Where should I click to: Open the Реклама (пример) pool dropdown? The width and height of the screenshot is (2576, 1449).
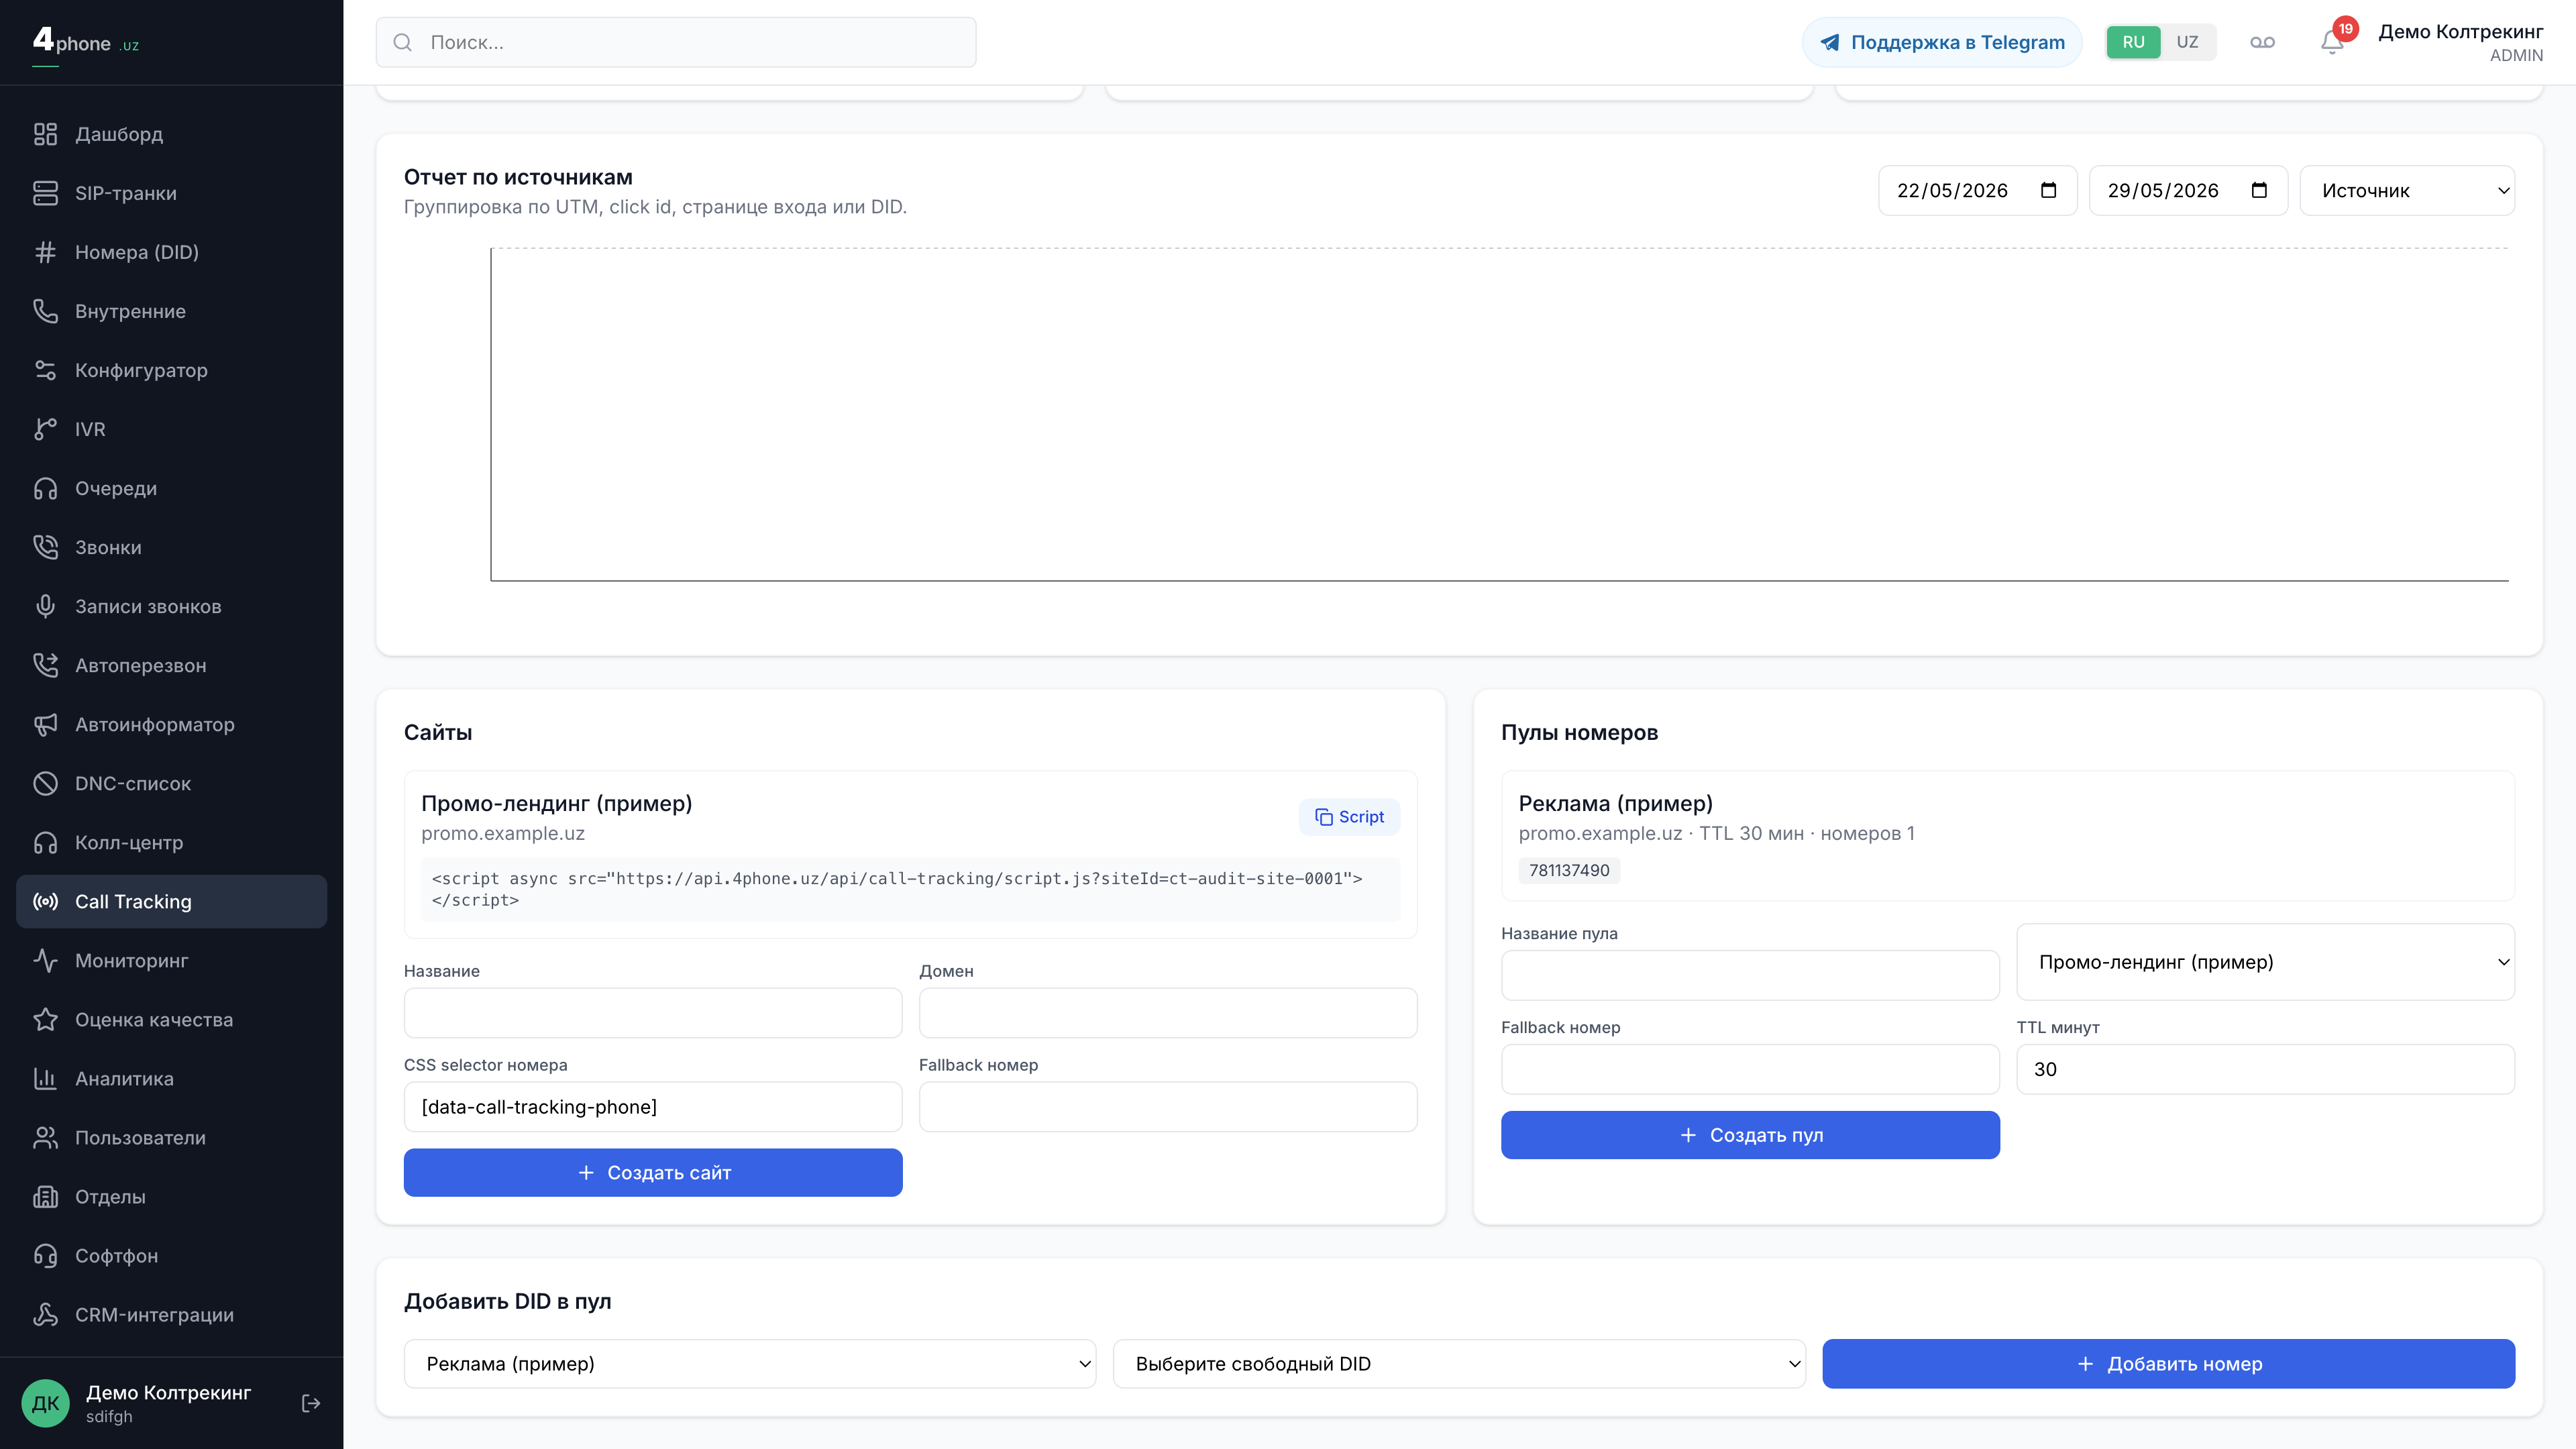click(x=750, y=1364)
